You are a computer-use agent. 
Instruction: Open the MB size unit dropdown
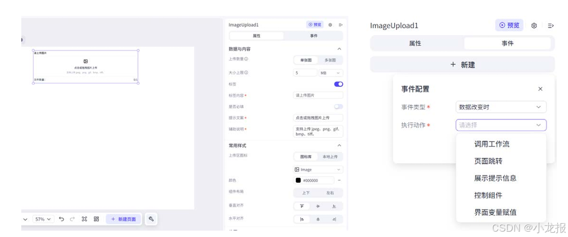coord(331,73)
